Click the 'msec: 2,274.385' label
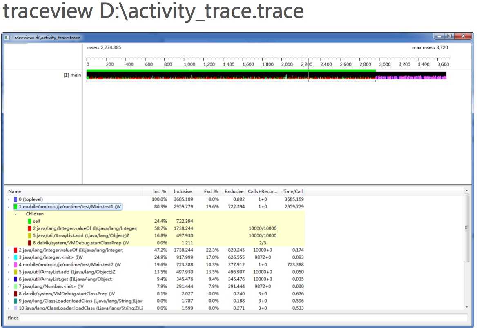477x328 pixels. point(104,47)
